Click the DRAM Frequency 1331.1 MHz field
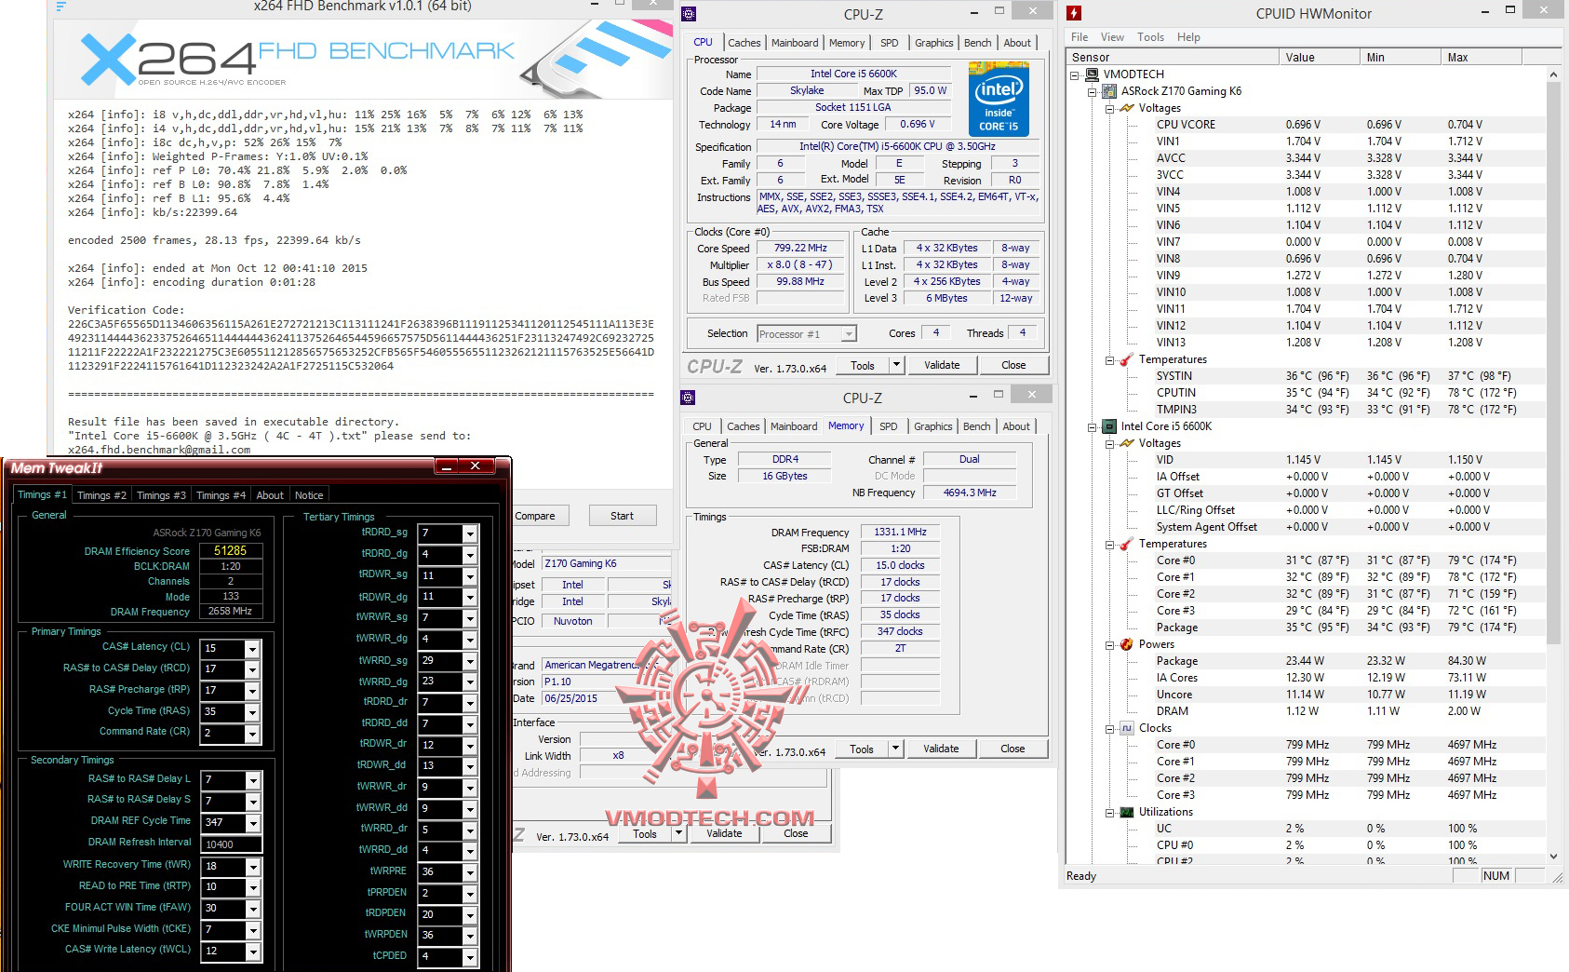The height and width of the screenshot is (972, 1569). pyautogui.click(x=900, y=533)
